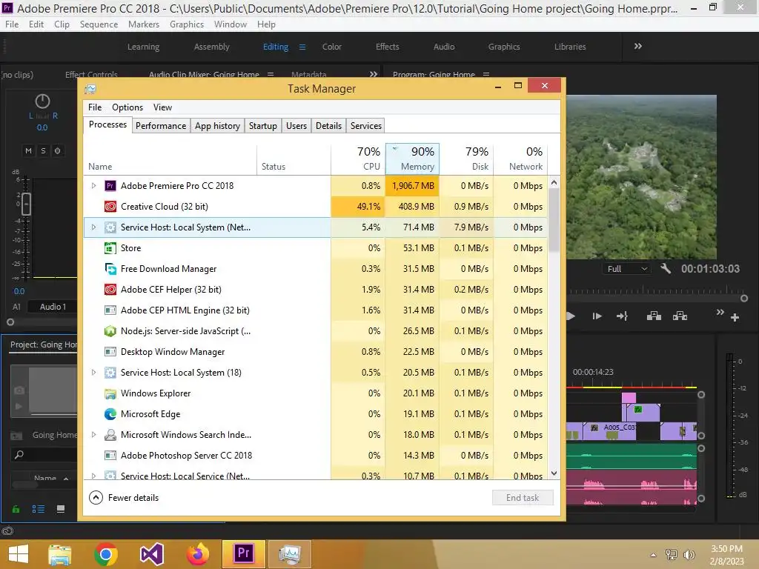The image size is (759, 569).
Task: Open Windows Start menu
Action: coord(19,554)
